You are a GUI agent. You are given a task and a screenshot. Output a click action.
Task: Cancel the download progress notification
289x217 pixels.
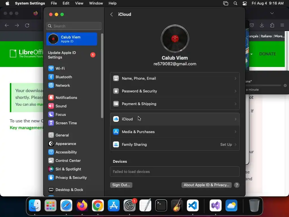[x=285, y=85]
